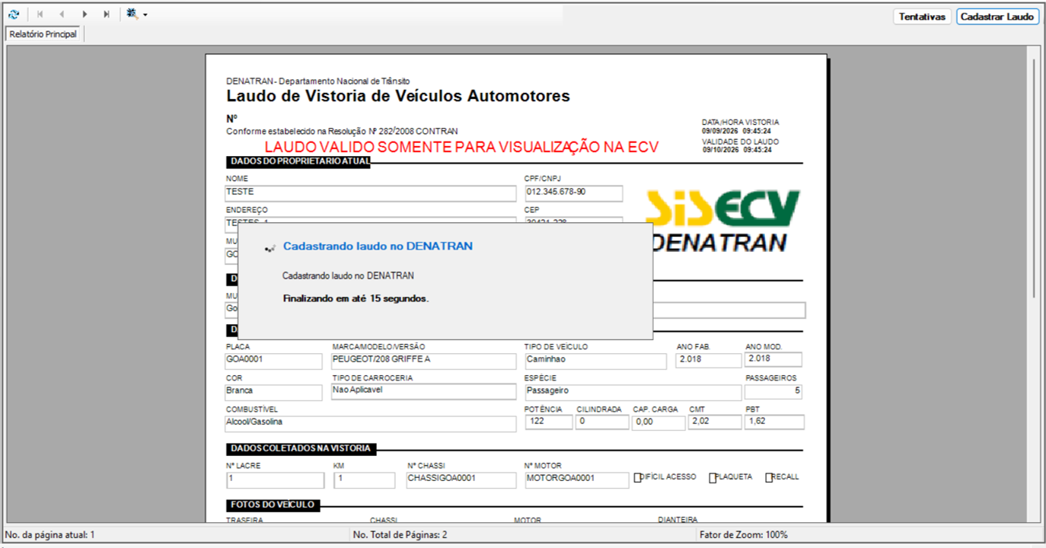This screenshot has height=548, width=1046.
Task: Enable the RECALL checkbox
Action: click(770, 478)
